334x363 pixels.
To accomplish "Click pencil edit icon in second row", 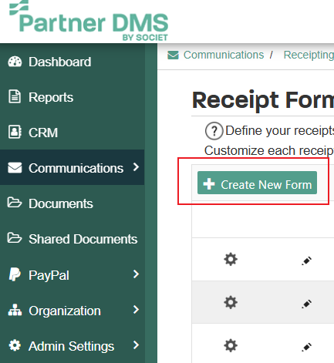I will pos(306,304).
